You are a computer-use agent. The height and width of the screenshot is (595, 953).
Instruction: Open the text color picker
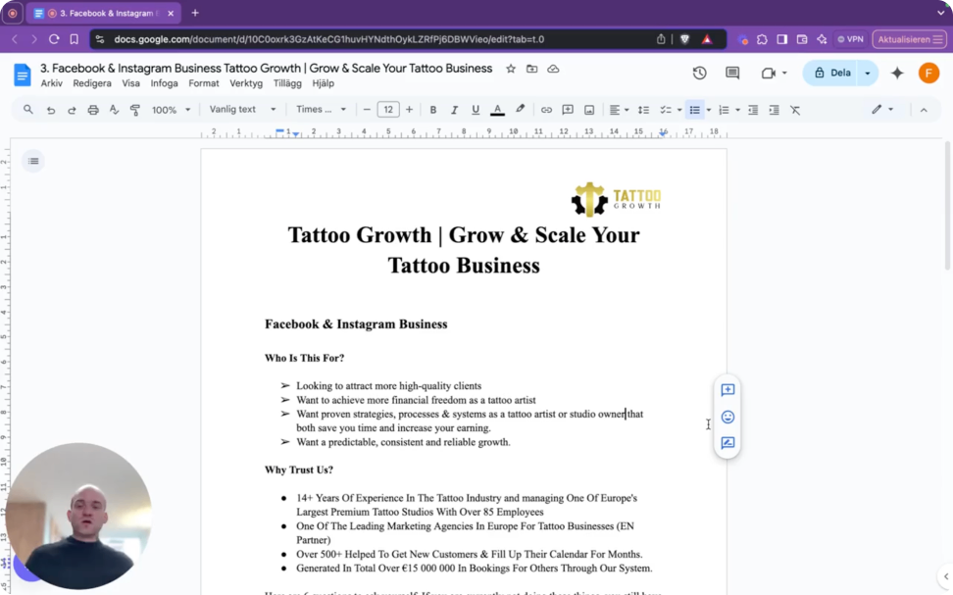pos(497,110)
